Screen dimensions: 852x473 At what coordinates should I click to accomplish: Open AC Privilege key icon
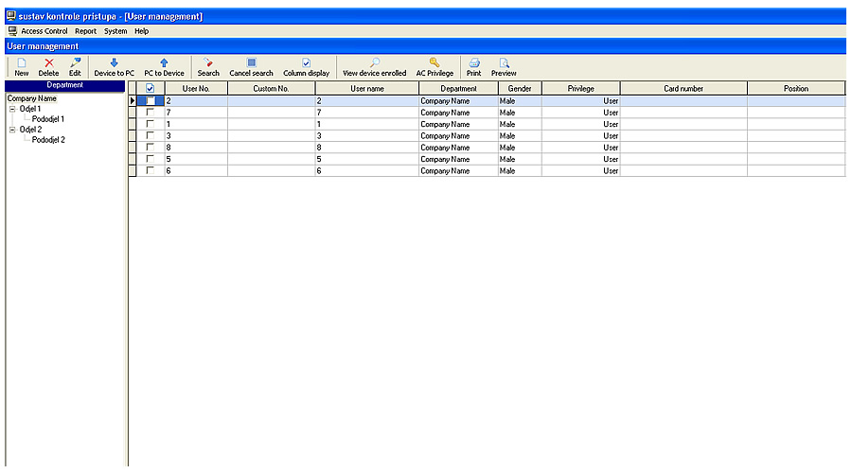[x=435, y=63]
